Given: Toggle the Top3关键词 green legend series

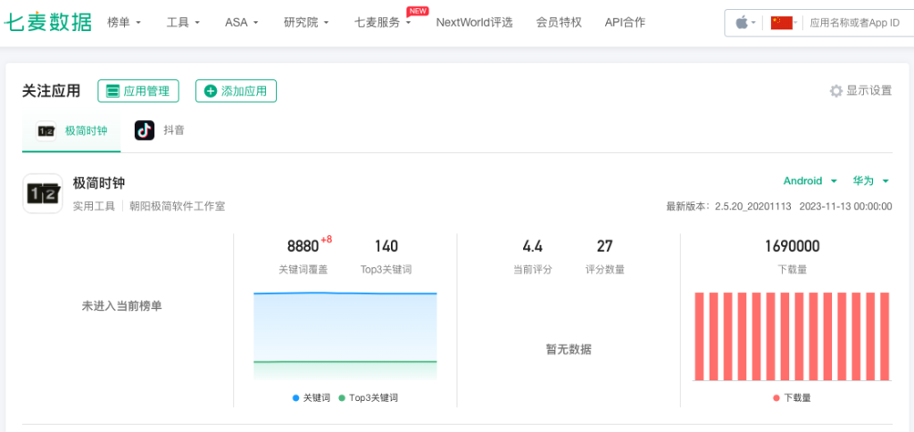Looking at the screenshot, I should point(369,398).
